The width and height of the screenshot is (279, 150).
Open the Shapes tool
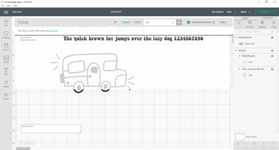(x=6, y=82)
